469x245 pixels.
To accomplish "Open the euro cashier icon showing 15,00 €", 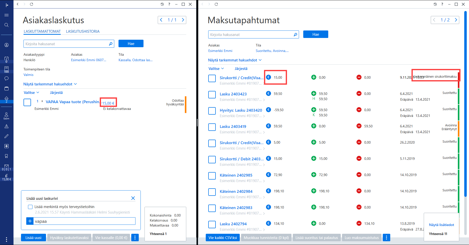I will tap(6, 177).
